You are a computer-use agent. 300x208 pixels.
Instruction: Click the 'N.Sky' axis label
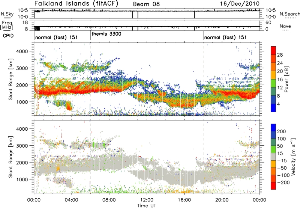(x=7, y=14)
